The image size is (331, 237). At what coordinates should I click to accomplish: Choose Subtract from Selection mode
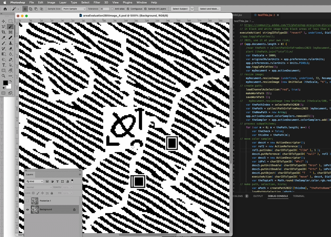point(36,9)
